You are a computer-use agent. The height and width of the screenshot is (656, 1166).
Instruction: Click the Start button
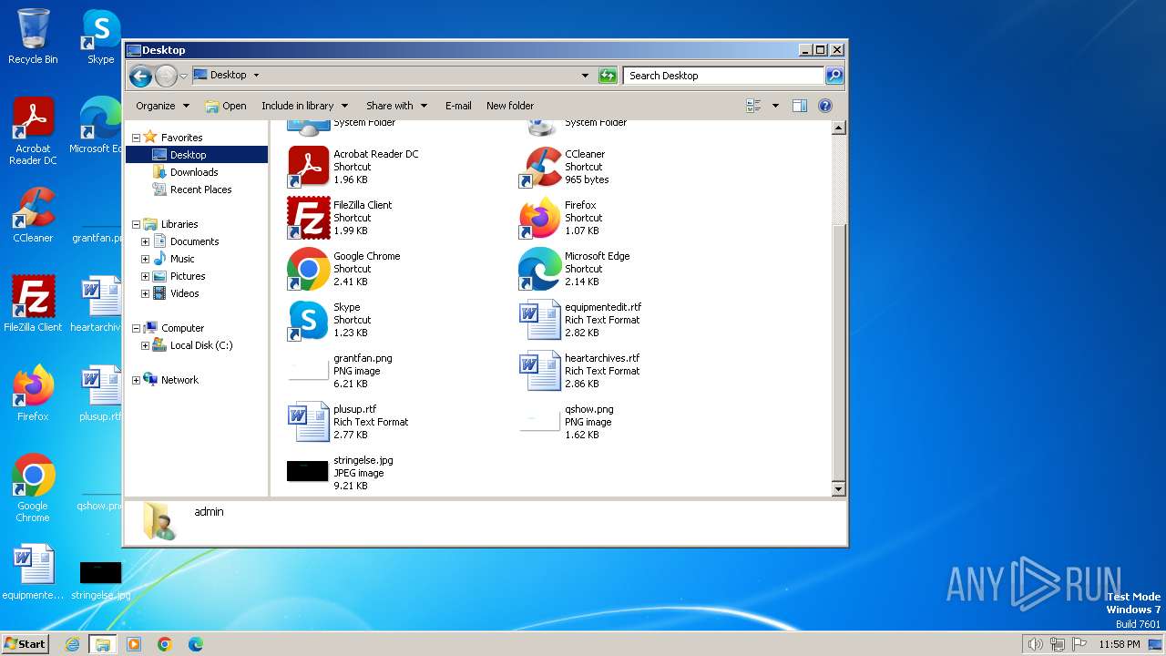pos(25,643)
